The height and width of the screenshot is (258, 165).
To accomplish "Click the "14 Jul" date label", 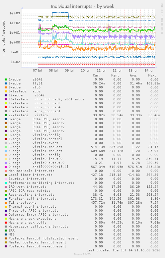I will [x=149, y=71].
